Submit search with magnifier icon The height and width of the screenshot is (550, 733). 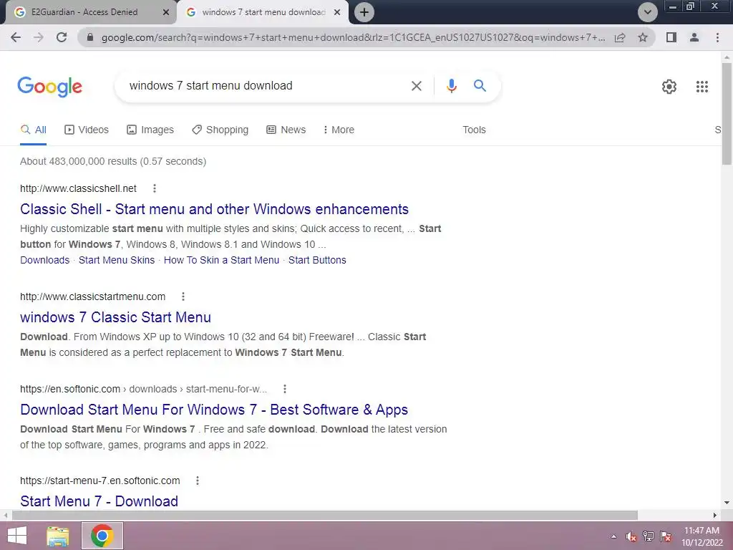480,86
